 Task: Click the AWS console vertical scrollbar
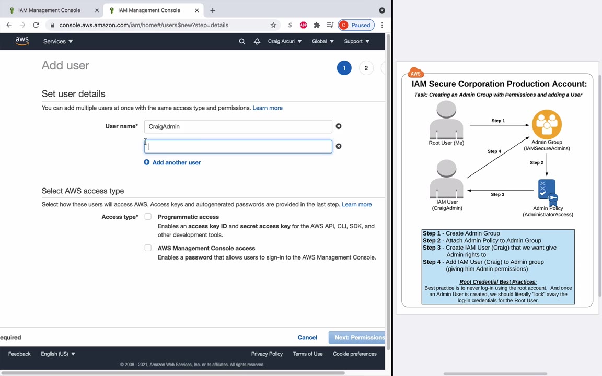point(388,192)
